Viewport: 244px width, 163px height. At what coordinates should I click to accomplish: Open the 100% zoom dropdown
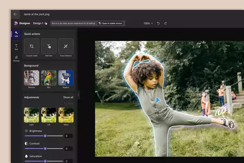(x=148, y=23)
